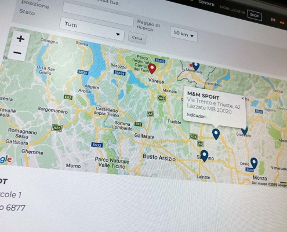Click the Arona label on map
Screen dimensions: 287x232
pyautogui.click(x=84, y=90)
